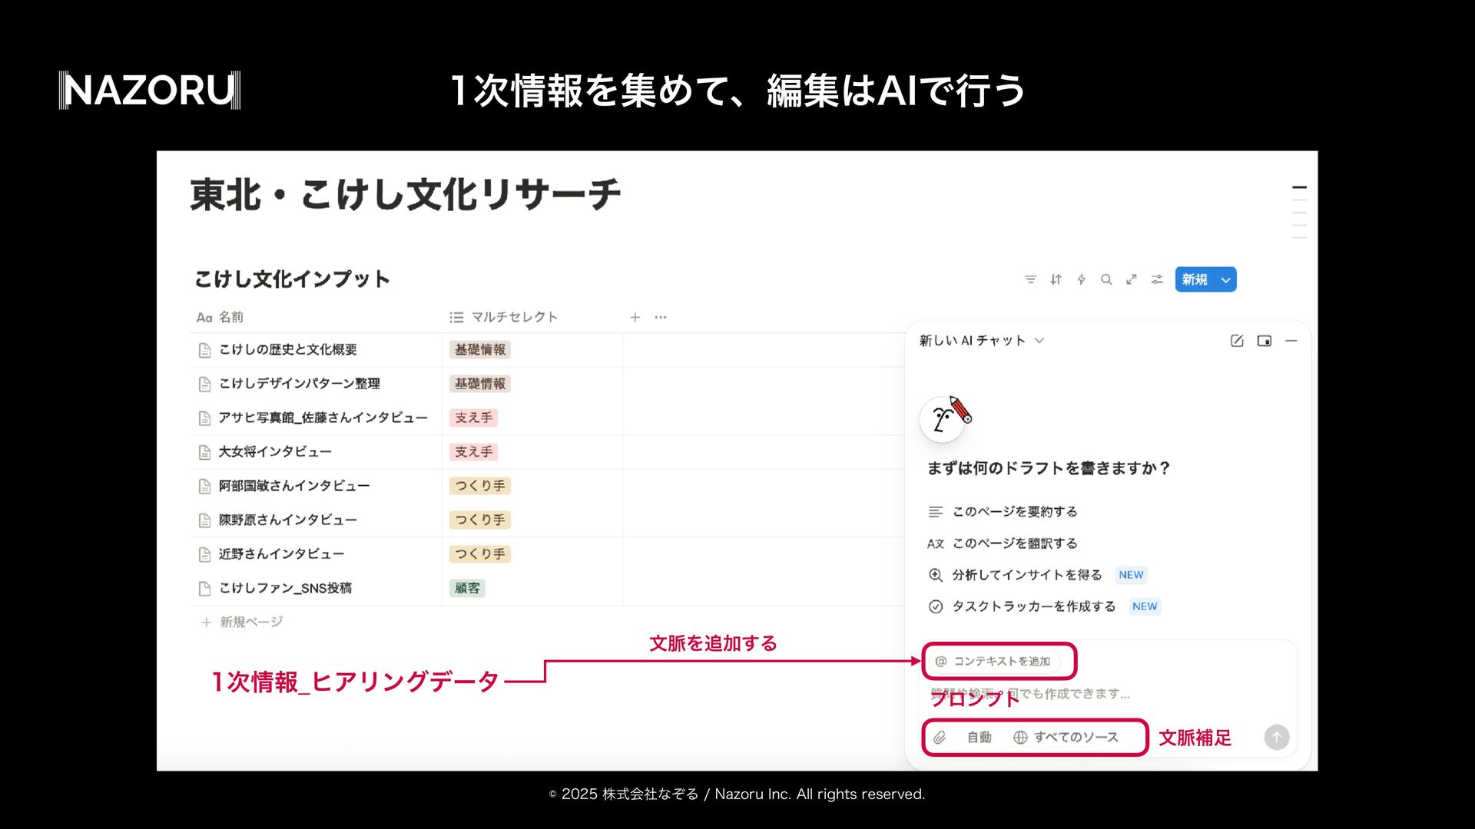Click the new chat compose icon
This screenshot has height=829, width=1475.
pos(1237,341)
